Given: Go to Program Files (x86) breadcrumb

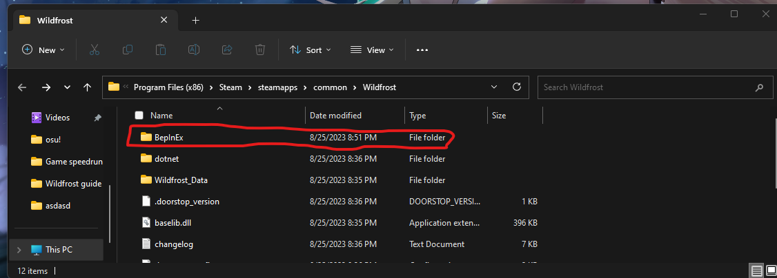Looking at the screenshot, I should tap(168, 87).
